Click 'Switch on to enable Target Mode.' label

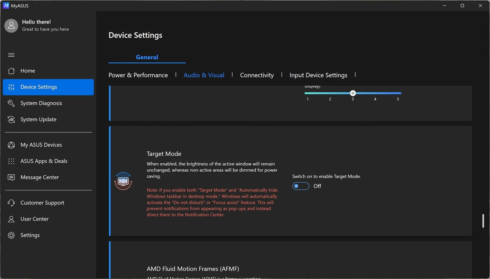pos(326,176)
